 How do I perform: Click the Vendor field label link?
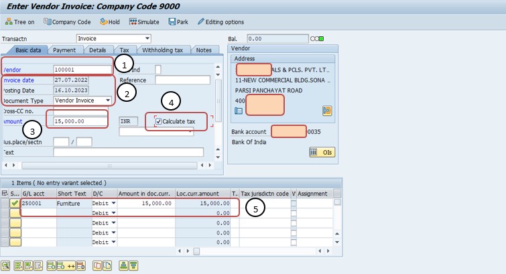tap(12, 70)
